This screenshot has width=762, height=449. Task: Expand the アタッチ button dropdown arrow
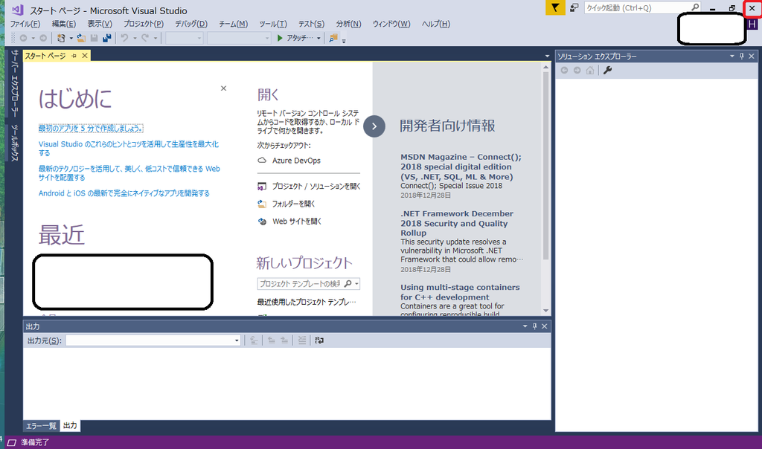coord(318,38)
